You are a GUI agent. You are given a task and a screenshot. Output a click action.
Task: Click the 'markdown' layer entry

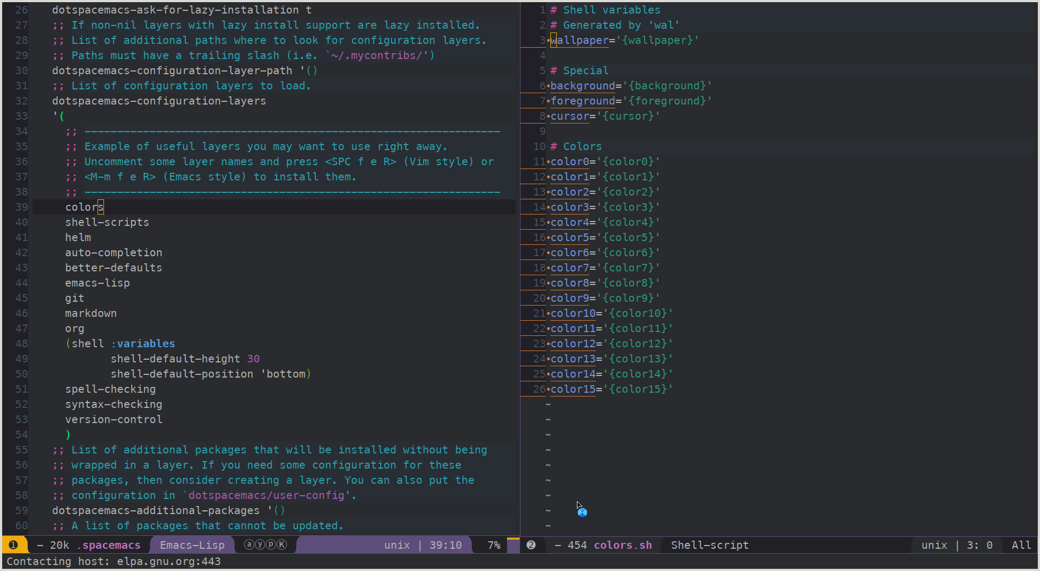coord(91,313)
